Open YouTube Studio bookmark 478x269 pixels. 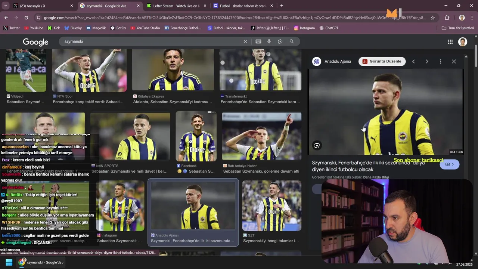145,28
